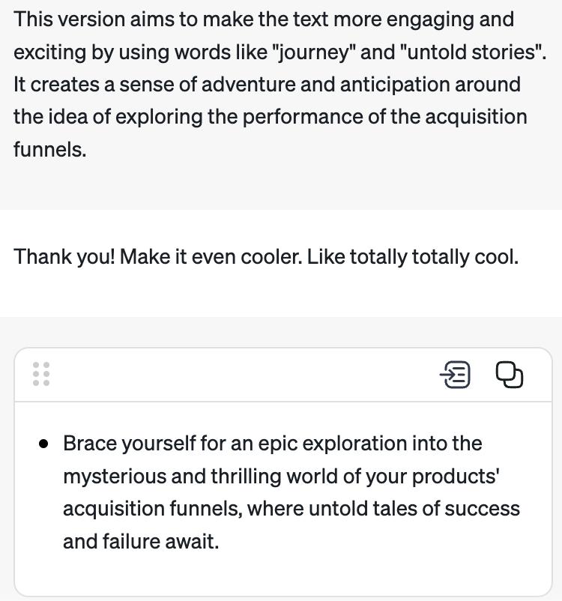Click the word "funnels." ending the first paragraph
The width and height of the screenshot is (562, 601).
click(x=49, y=149)
